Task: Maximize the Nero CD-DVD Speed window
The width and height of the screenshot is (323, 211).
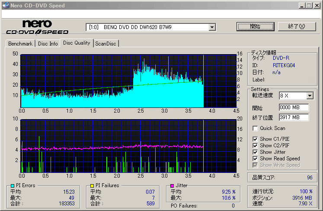Action: tap(309, 6)
